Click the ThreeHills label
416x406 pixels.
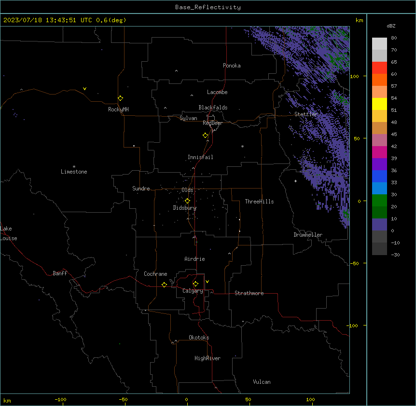click(x=259, y=202)
